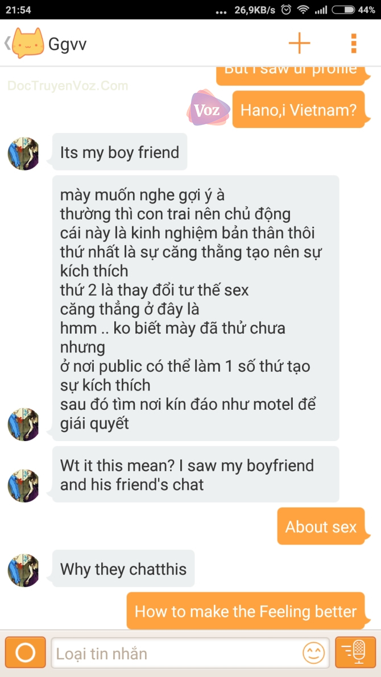Screen dimensions: 381x677
Task: Tap avatar beside the long Vietnamese message
Action: point(23,425)
